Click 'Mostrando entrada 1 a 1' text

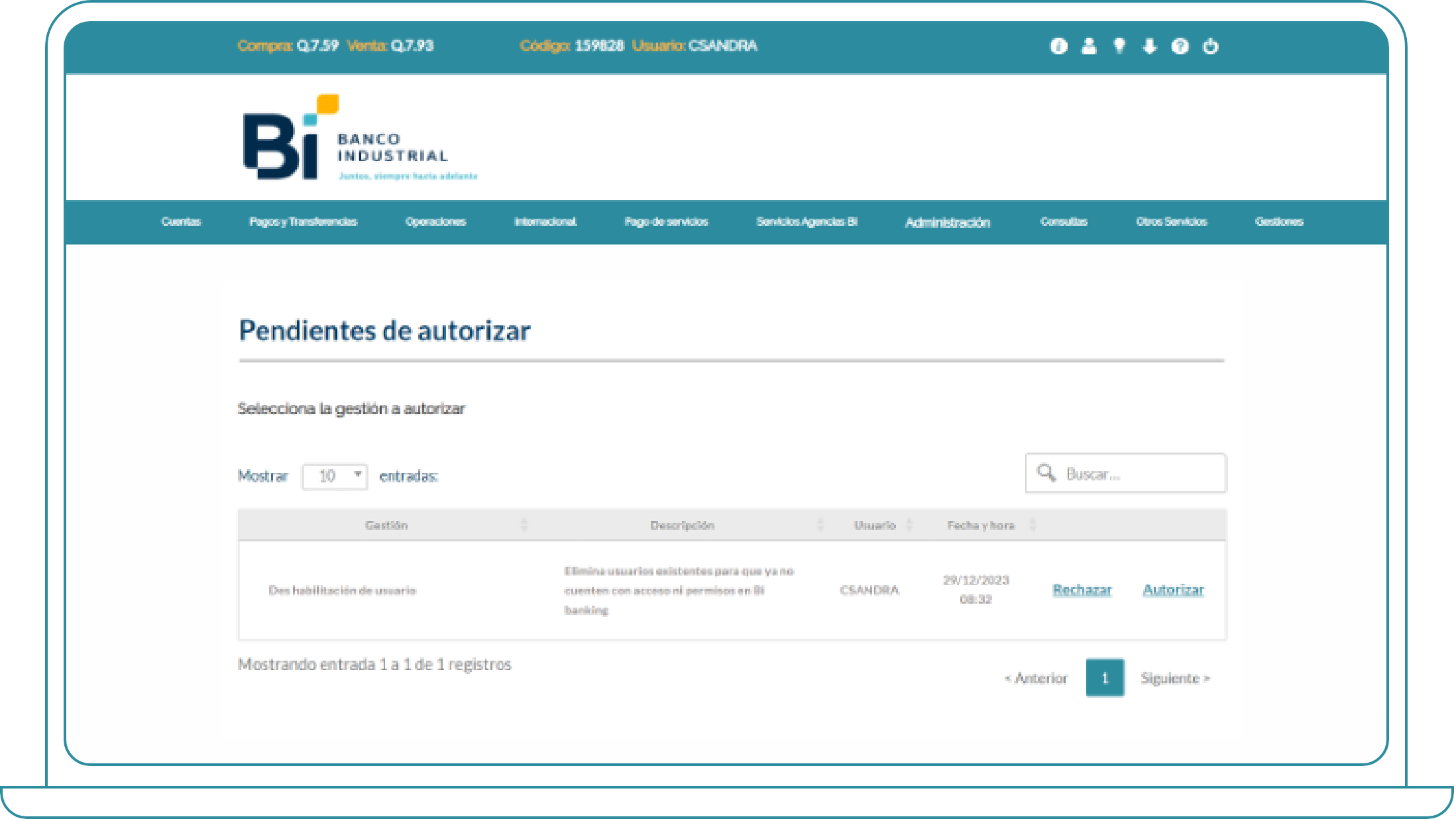click(374, 664)
